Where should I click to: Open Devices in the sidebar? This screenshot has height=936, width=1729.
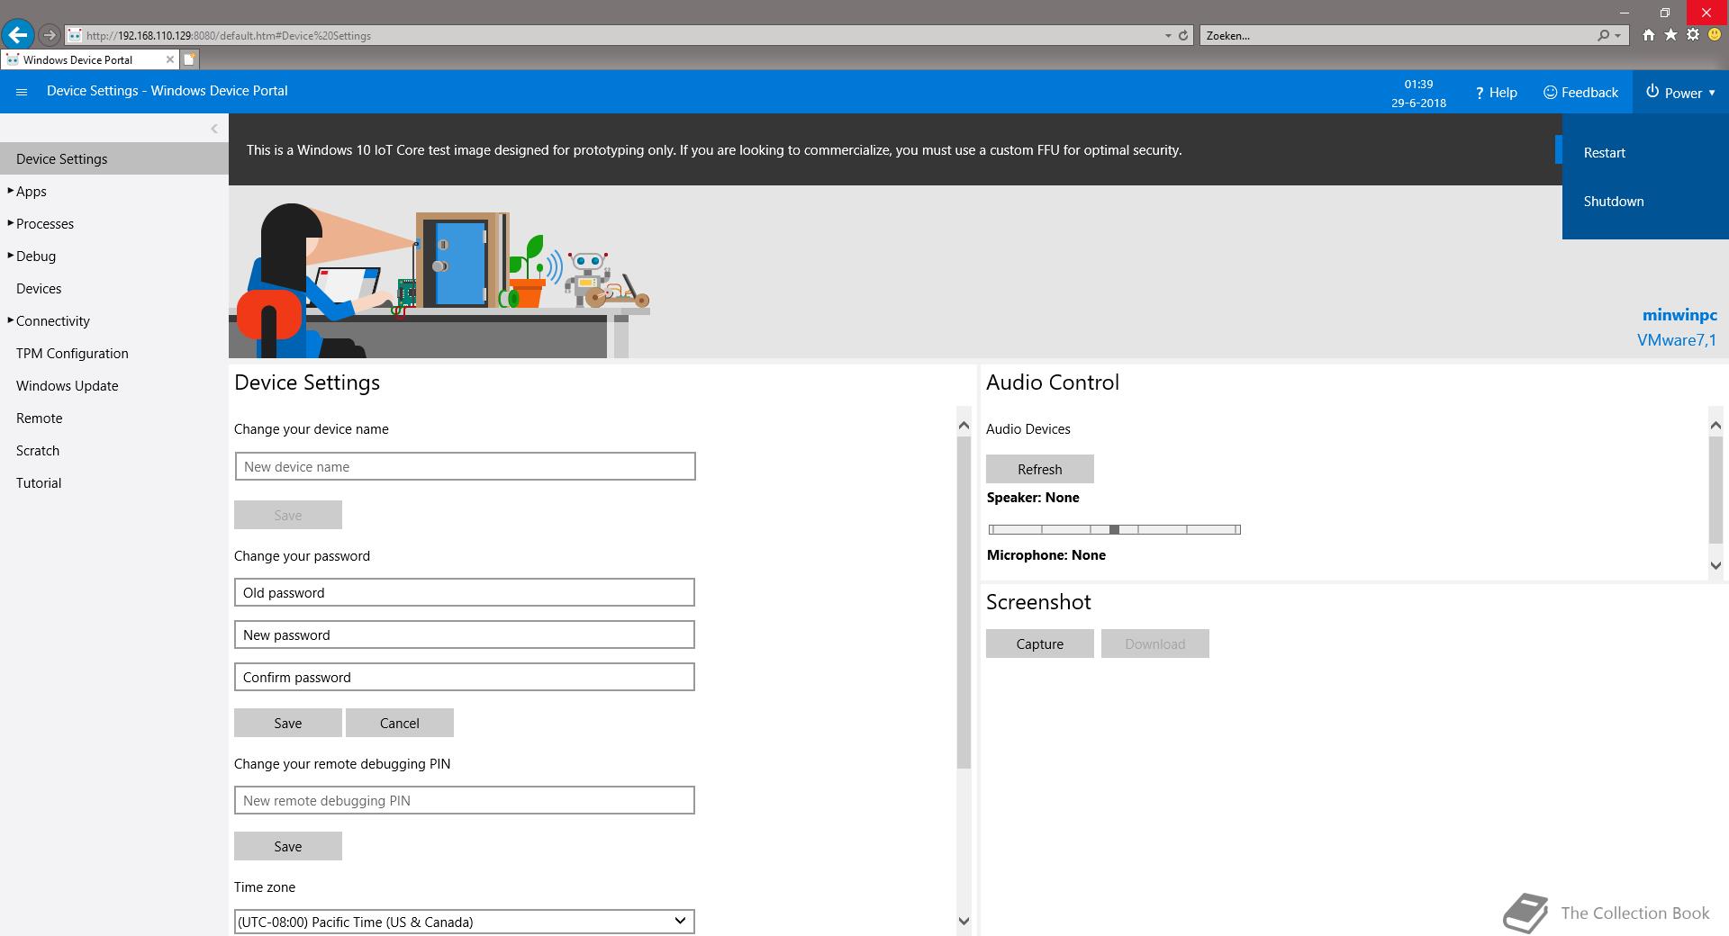(39, 288)
